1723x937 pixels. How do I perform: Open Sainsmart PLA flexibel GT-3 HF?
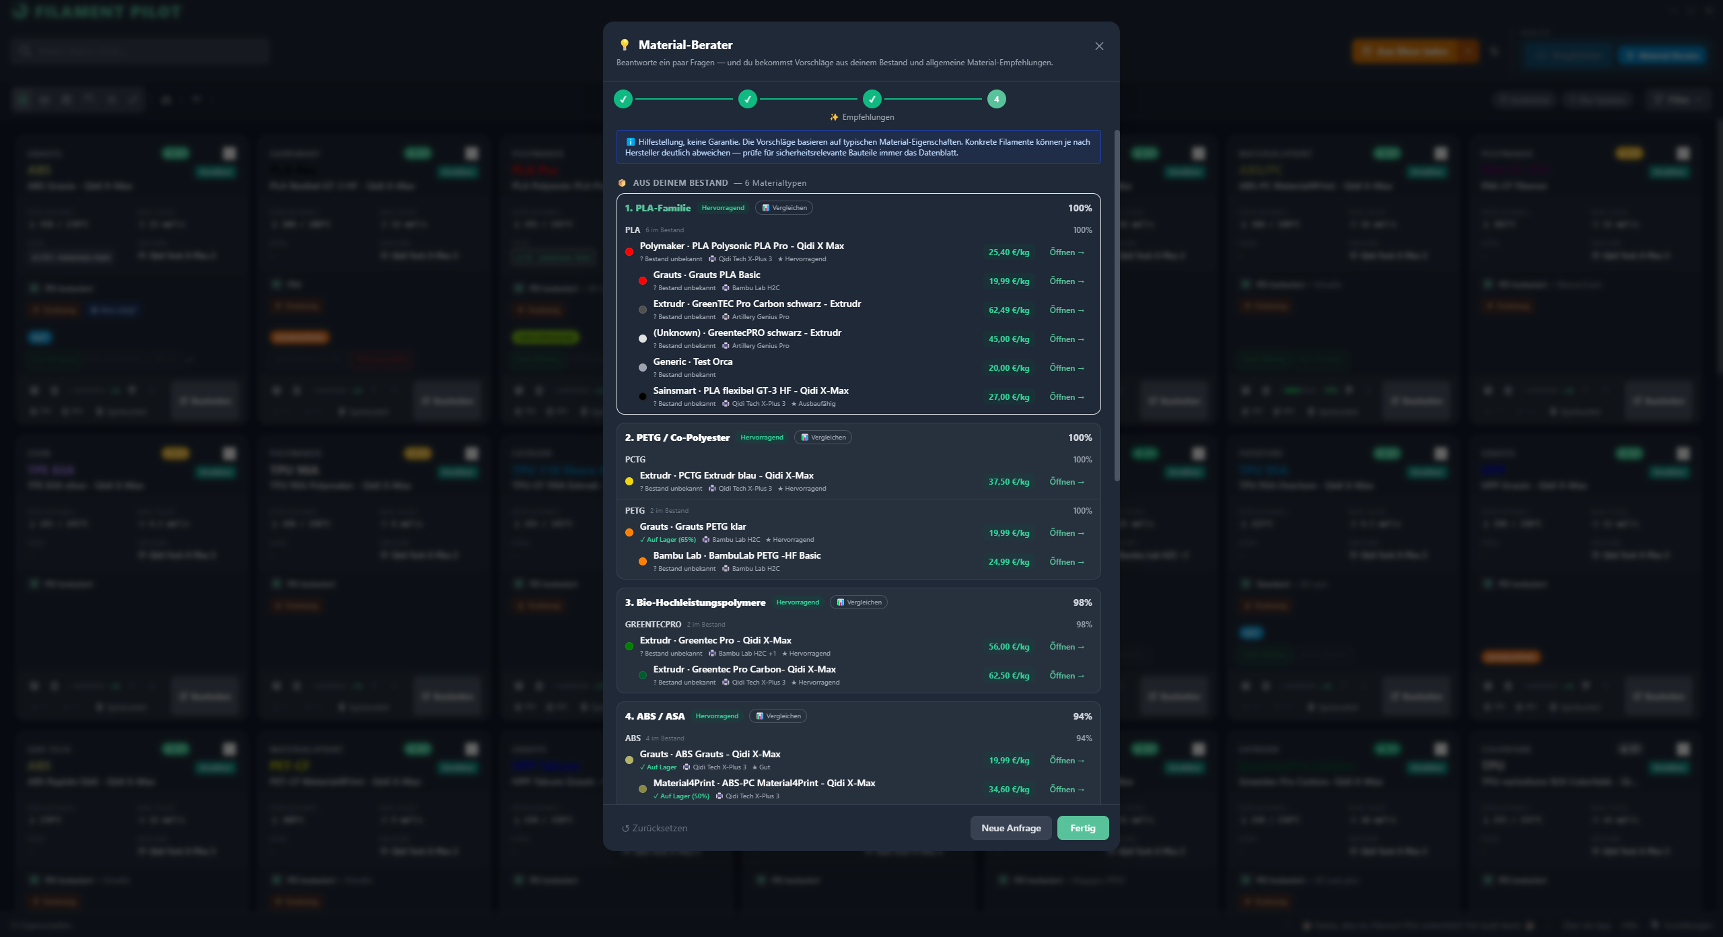point(1067,397)
